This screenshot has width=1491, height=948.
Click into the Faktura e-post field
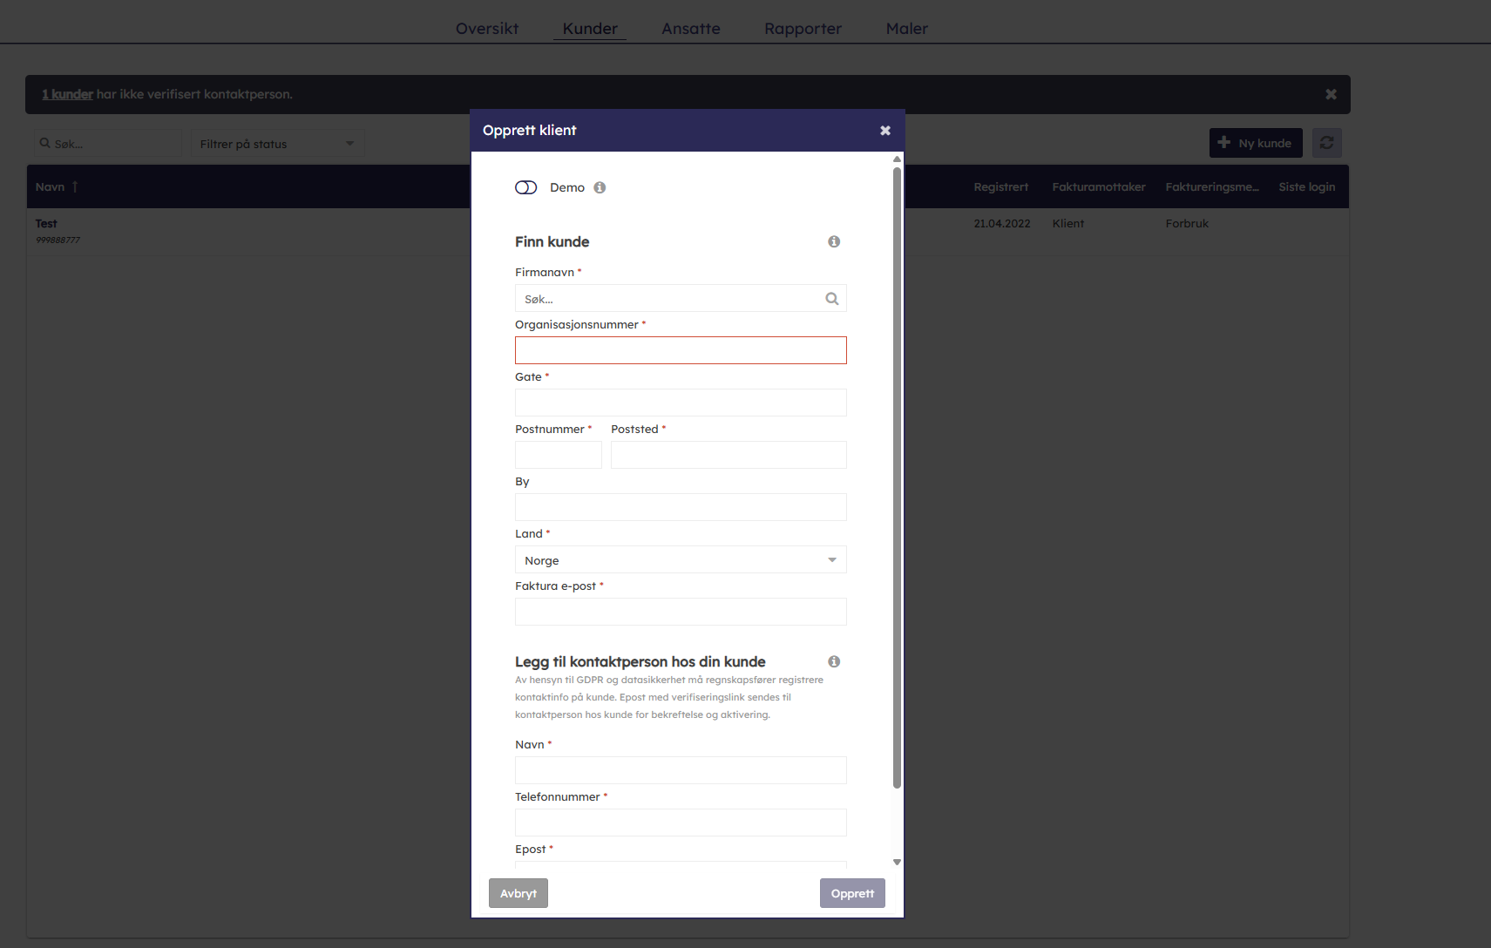680,612
